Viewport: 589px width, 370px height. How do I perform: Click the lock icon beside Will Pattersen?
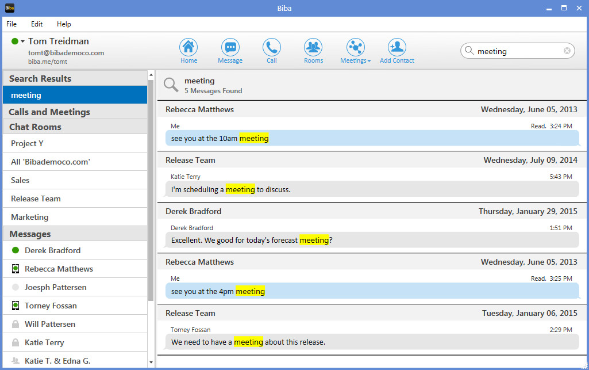pyautogui.click(x=16, y=324)
